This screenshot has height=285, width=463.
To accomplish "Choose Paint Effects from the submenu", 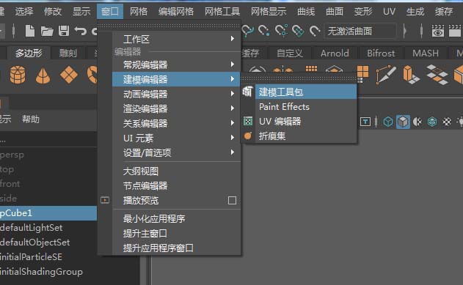I will (306, 106).
